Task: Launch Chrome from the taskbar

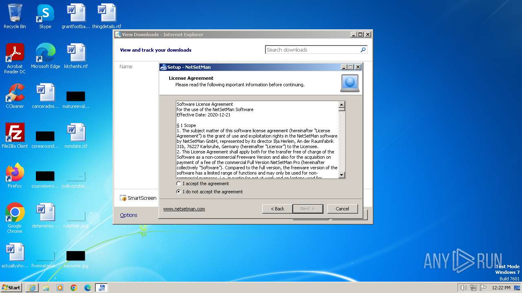Action: (x=74, y=288)
